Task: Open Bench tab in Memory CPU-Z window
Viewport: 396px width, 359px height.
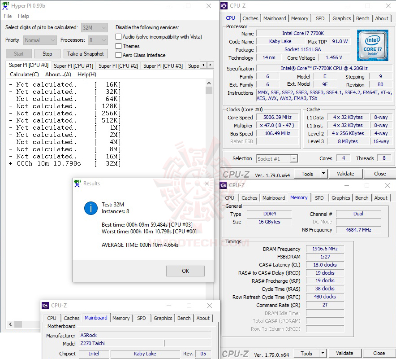Action: pos(362,198)
